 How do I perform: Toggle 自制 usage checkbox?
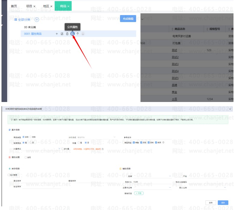point(149,142)
